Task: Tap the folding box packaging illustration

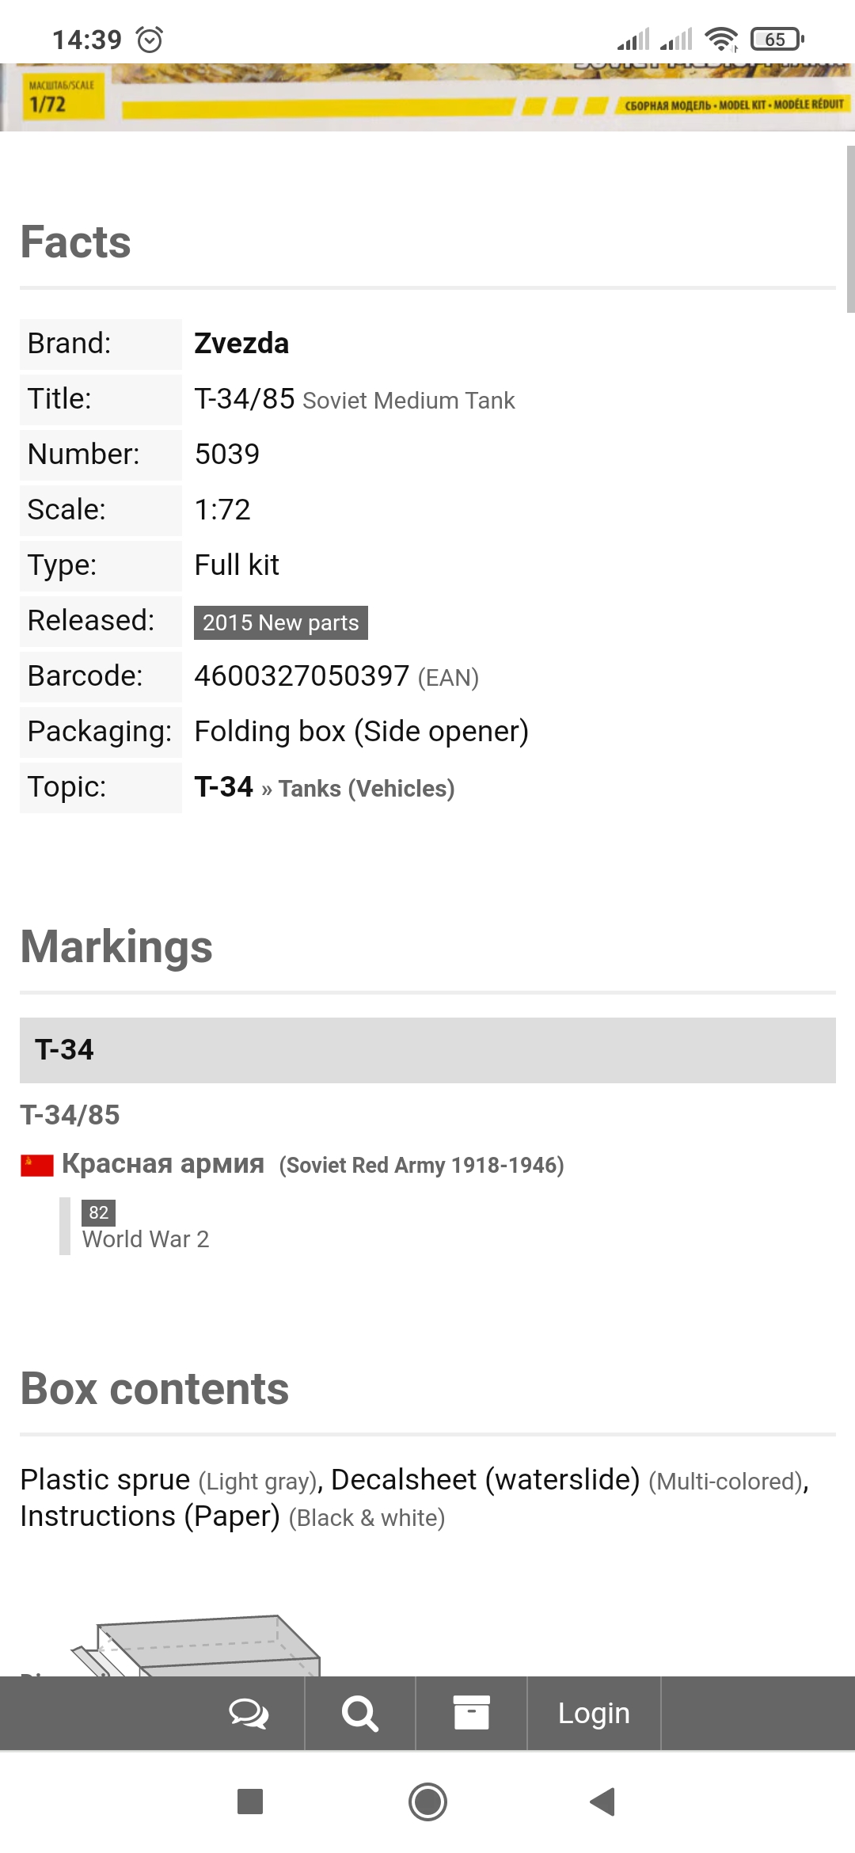Action: [x=206, y=1646]
